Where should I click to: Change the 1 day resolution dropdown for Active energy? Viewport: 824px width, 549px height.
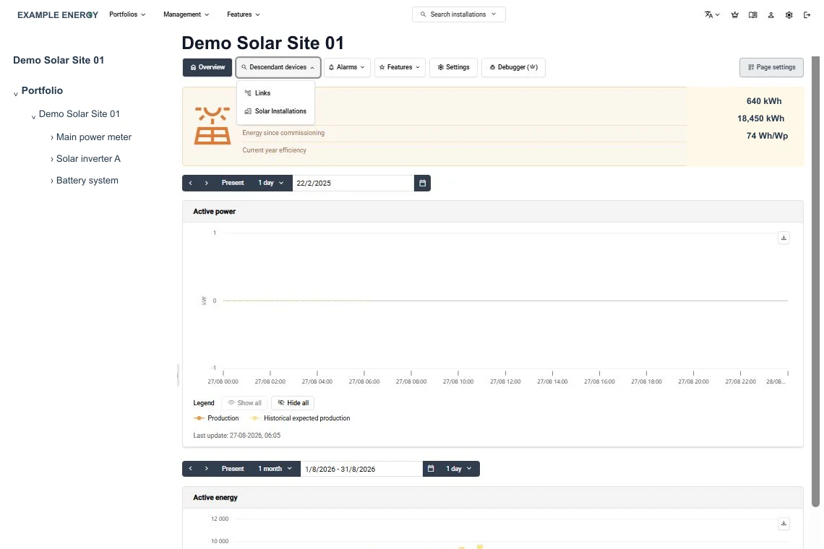click(x=459, y=469)
